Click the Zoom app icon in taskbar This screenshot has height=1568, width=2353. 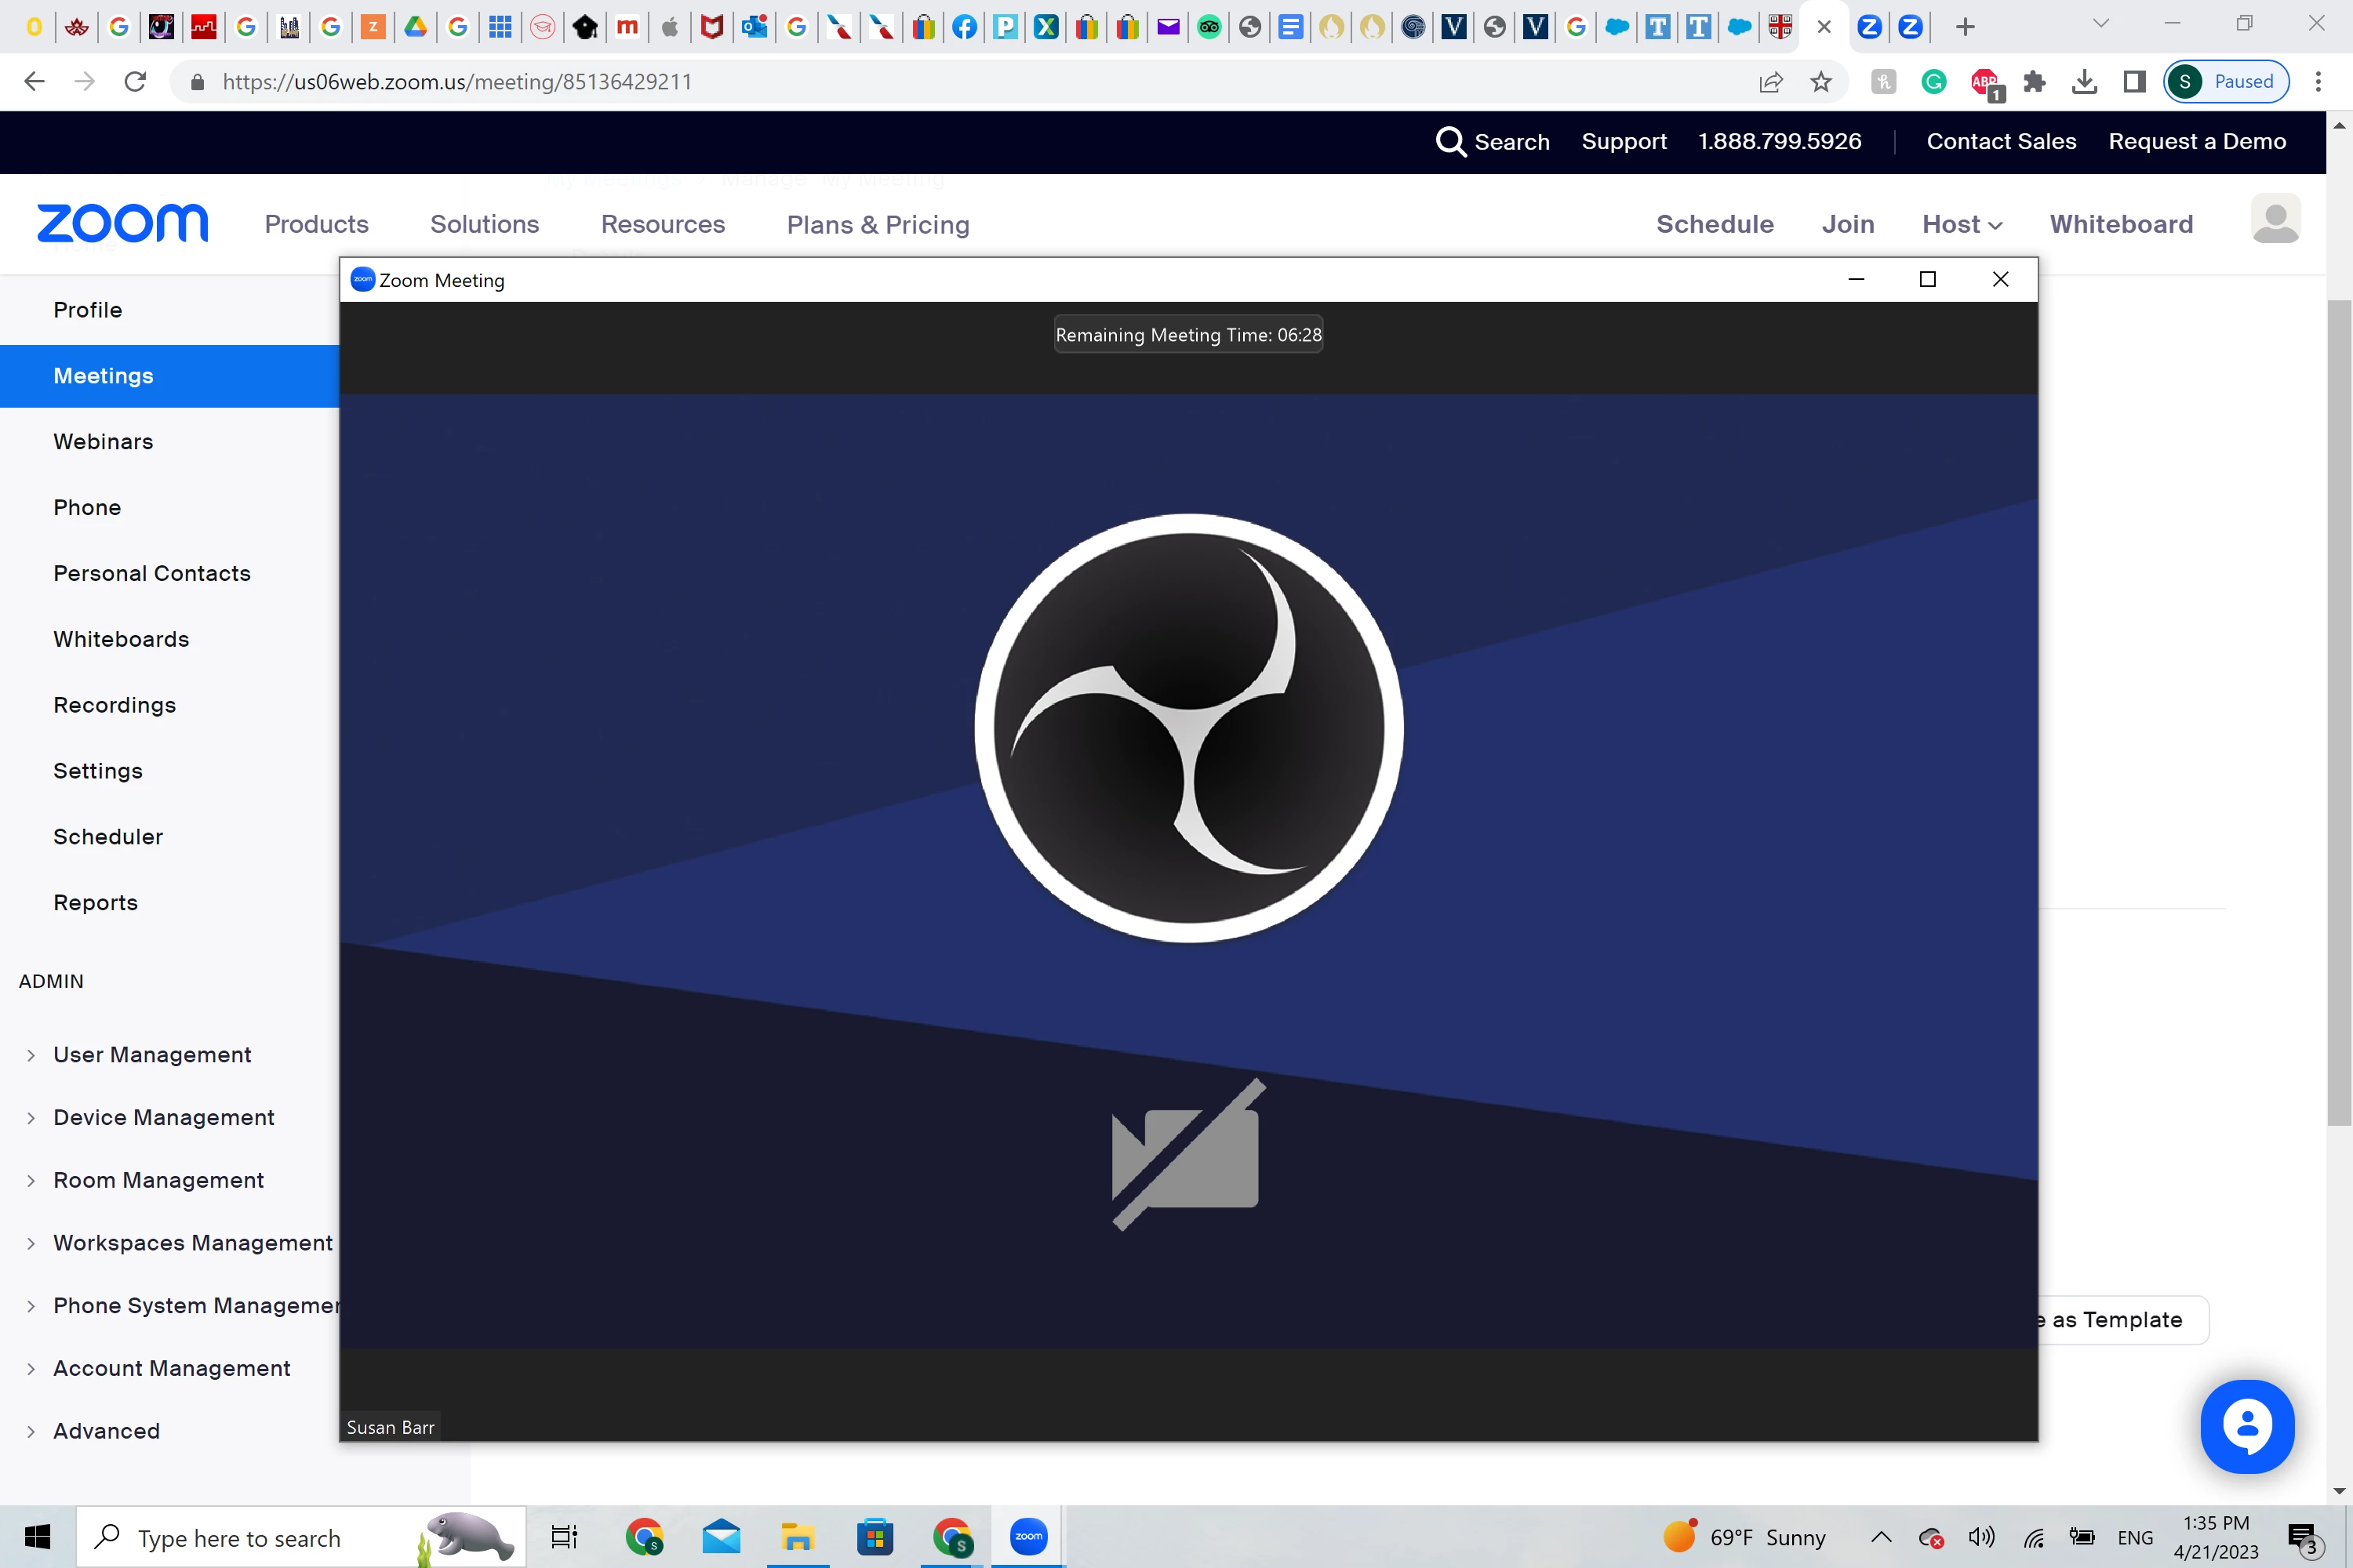[x=1027, y=1537]
